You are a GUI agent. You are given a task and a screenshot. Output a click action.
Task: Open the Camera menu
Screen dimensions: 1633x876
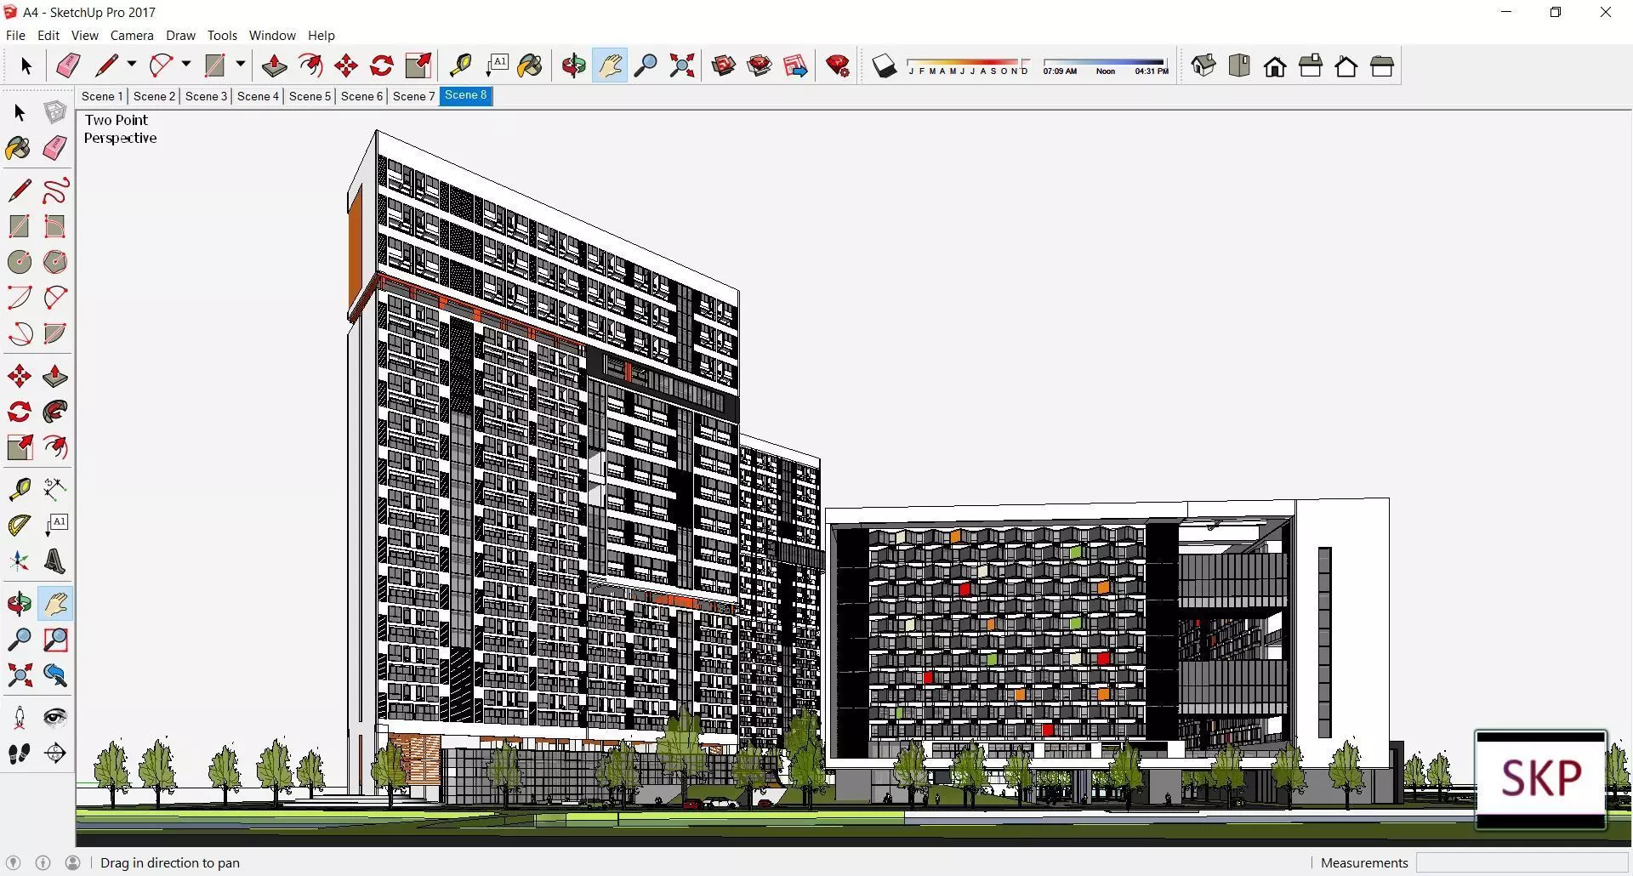132,36
